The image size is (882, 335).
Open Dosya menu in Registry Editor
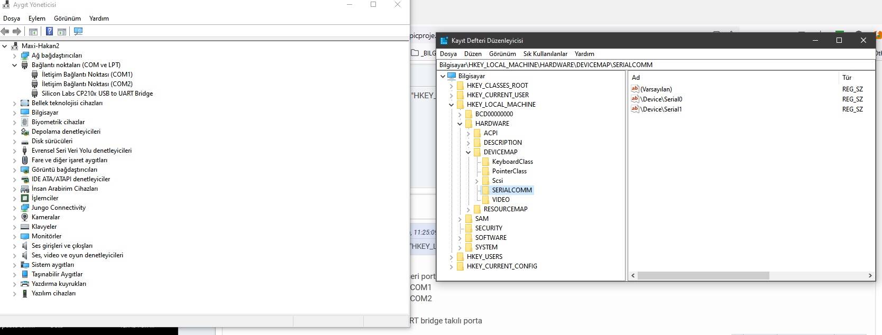pyautogui.click(x=448, y=54)
